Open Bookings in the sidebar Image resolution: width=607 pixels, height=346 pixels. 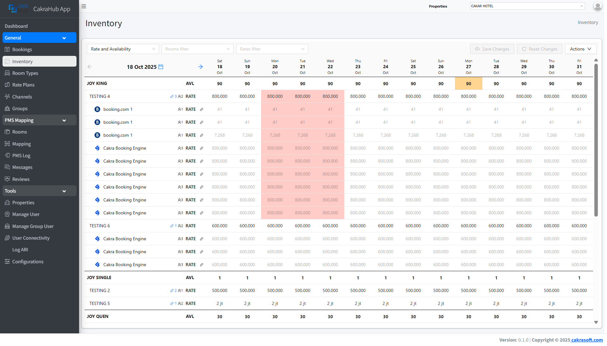22,50
